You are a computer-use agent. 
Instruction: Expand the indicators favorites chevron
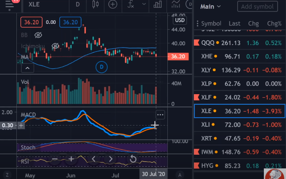click(x=144, y=4)
